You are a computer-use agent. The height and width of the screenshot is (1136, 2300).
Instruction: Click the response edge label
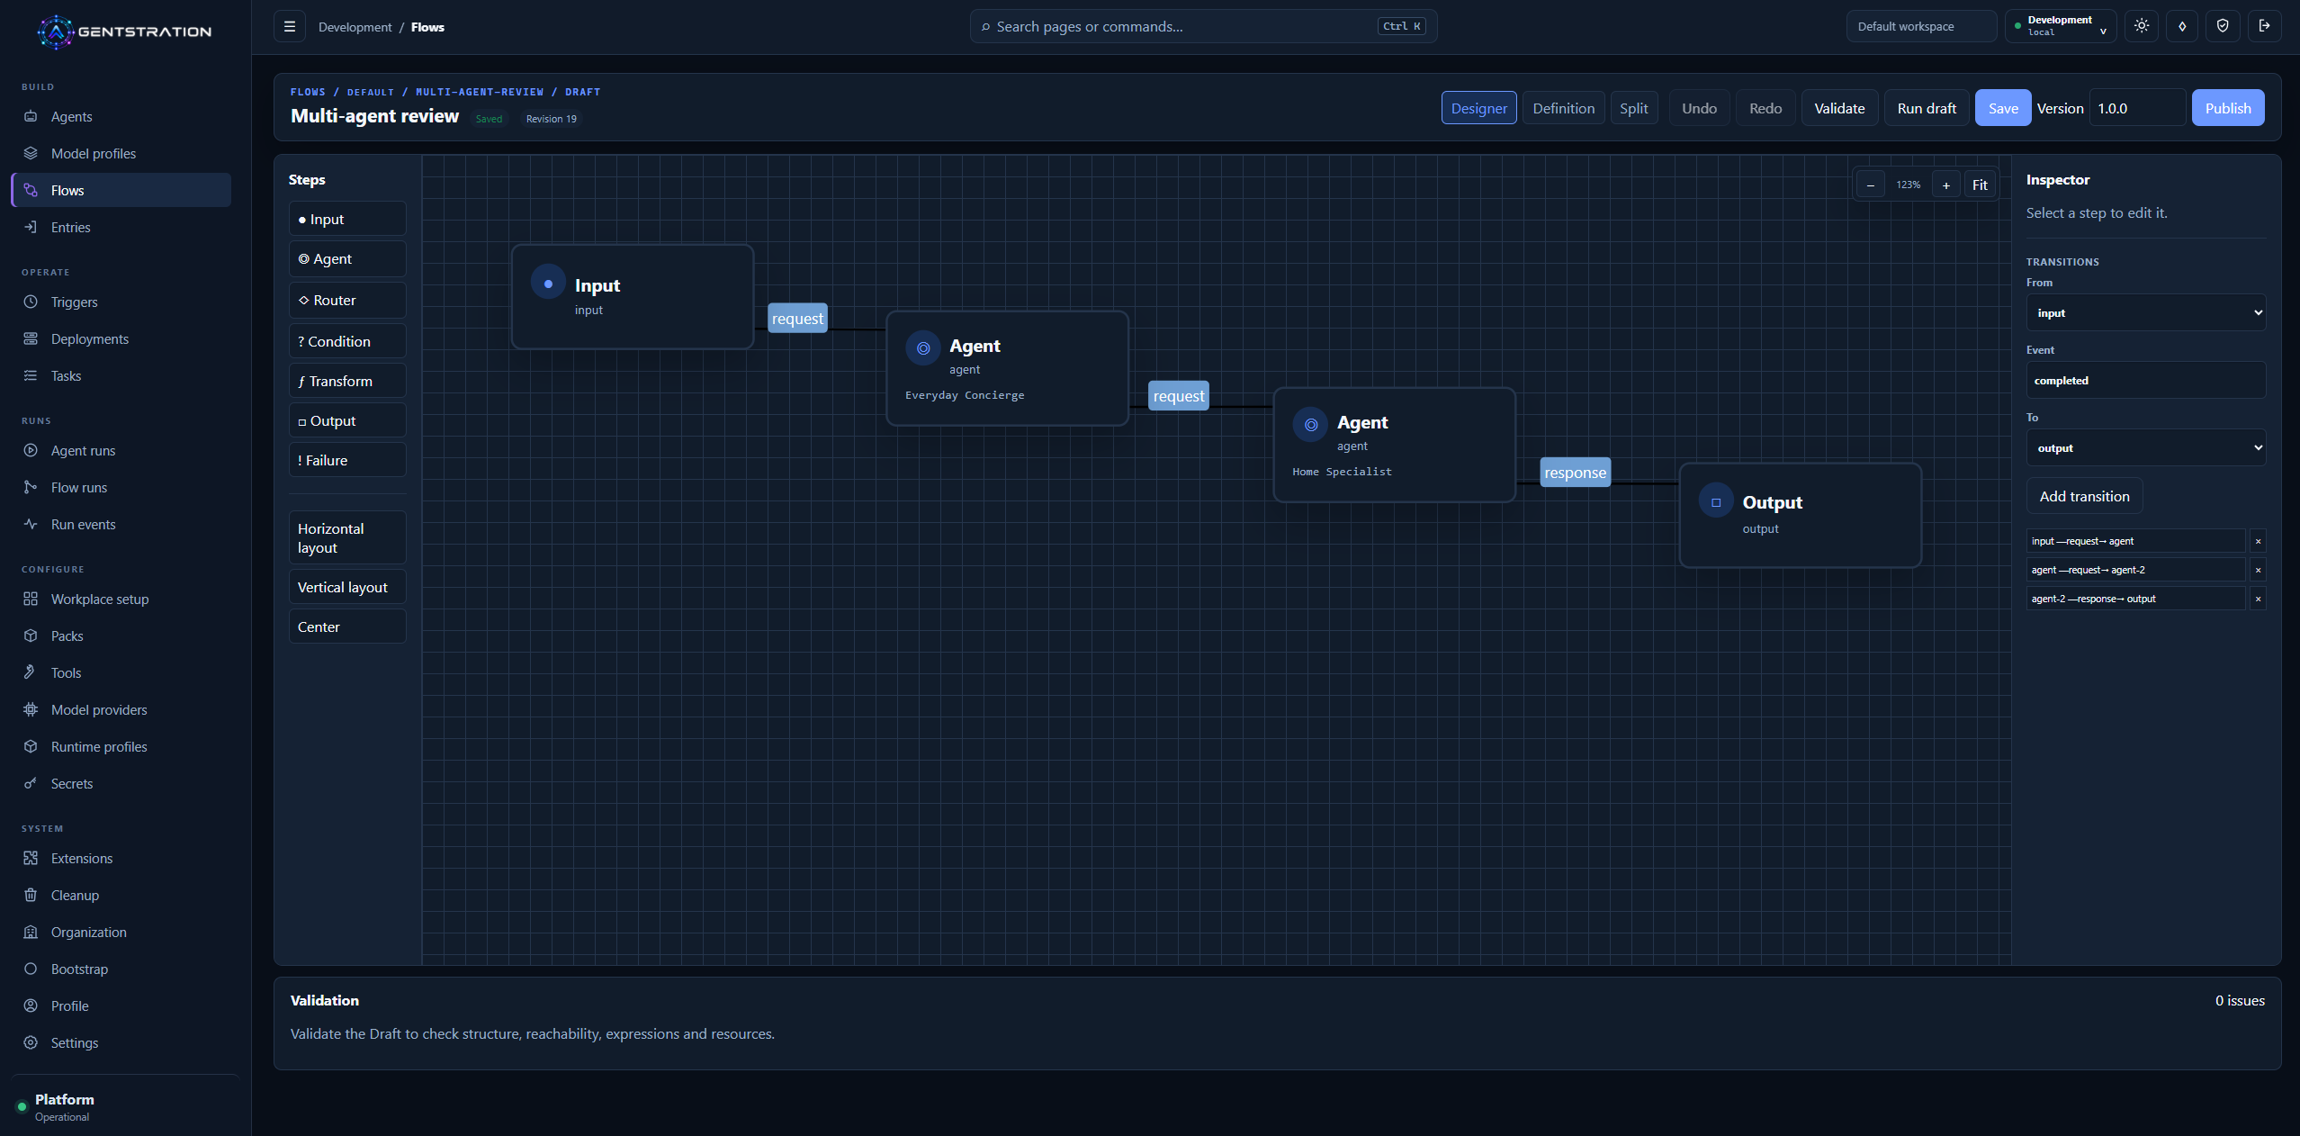[1575, 473]
